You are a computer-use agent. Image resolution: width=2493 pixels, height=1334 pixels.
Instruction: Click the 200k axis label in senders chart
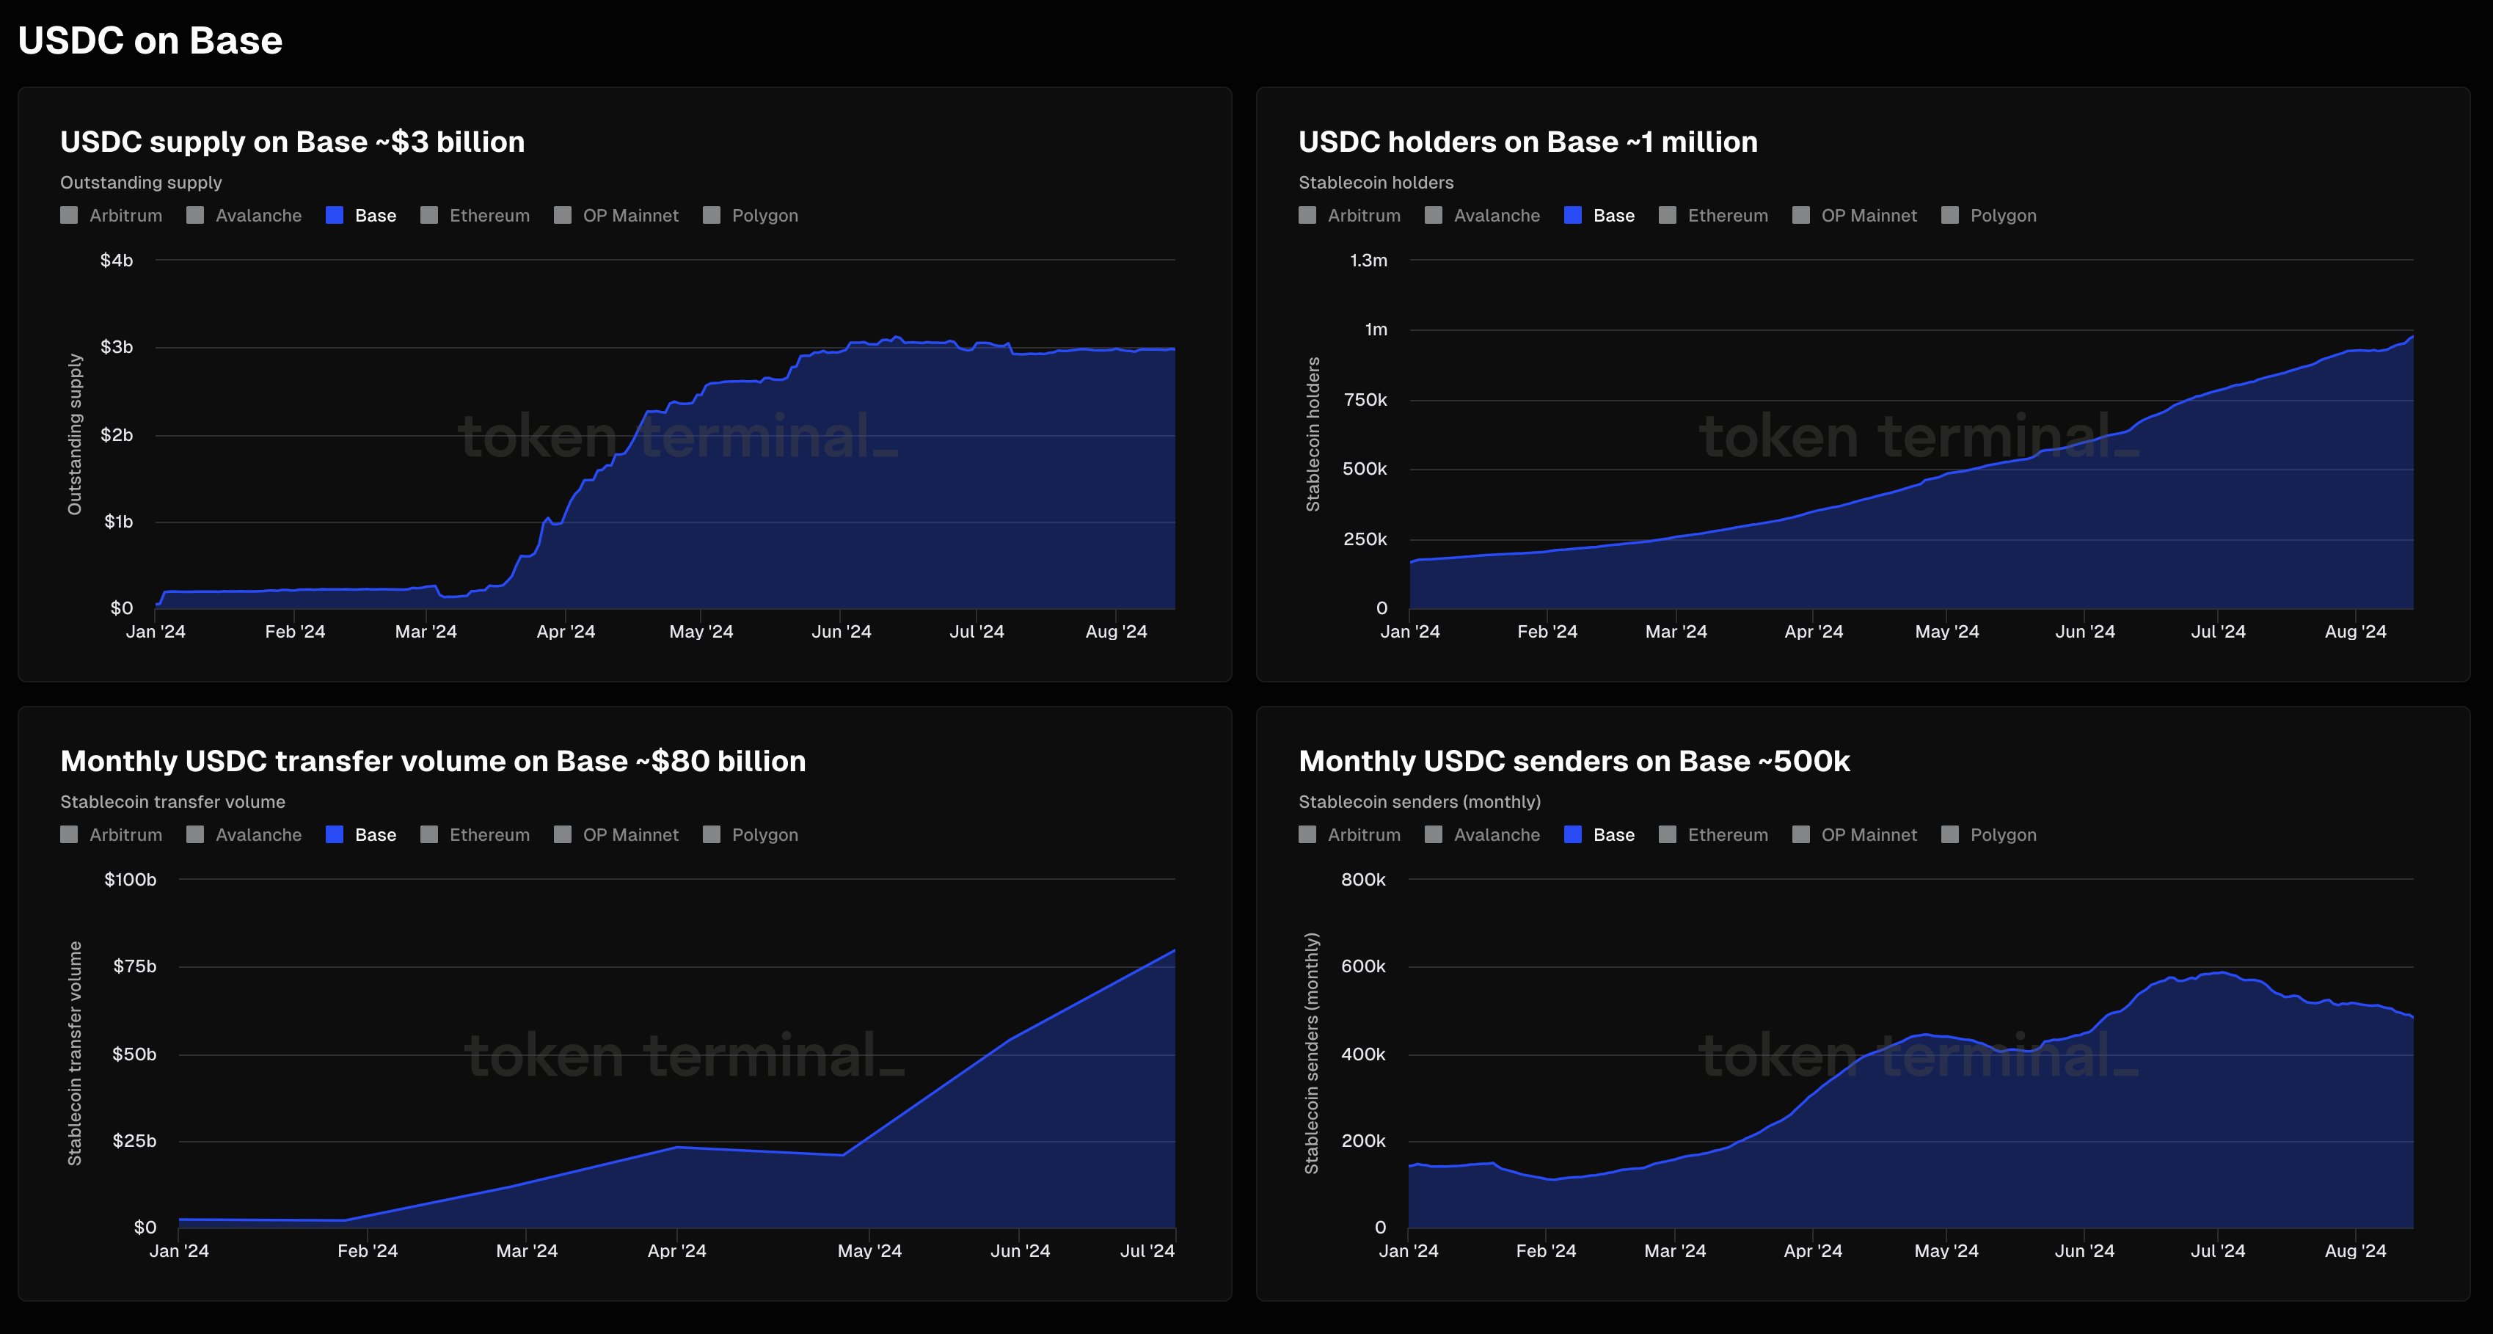tap(1364, 1140)
